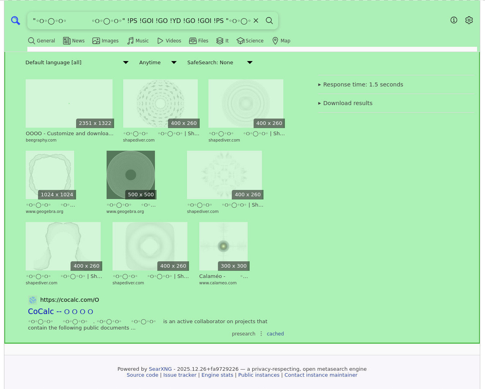Open the cached version link
This screenshot has width=485, height=389.
(275, 334)
